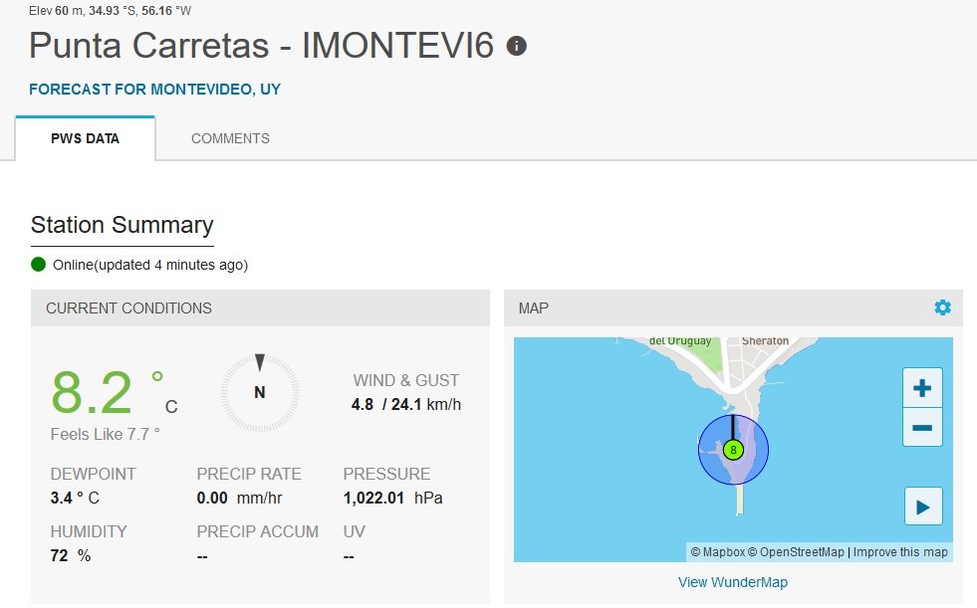Click the Wind & Gust value
This screenshot has height=608, width=977.
[x=405, y=405]
